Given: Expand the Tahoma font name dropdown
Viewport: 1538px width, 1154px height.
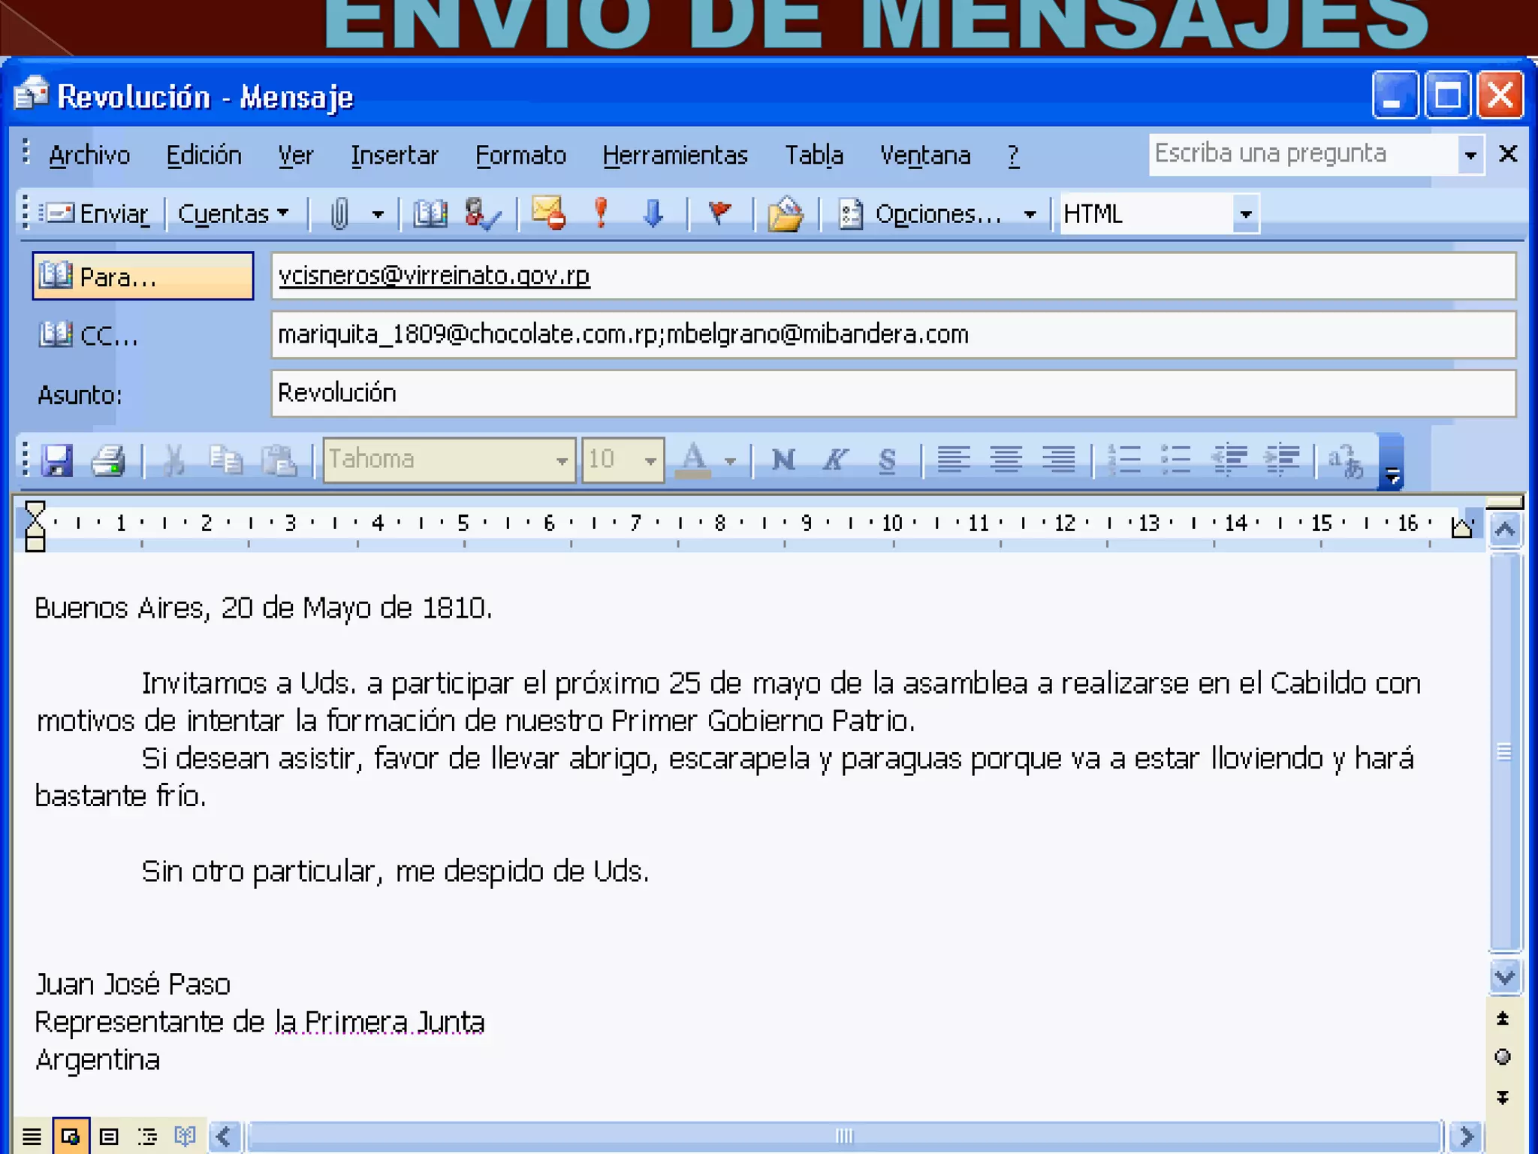Looking at the screenshot, I should [561, 460].
